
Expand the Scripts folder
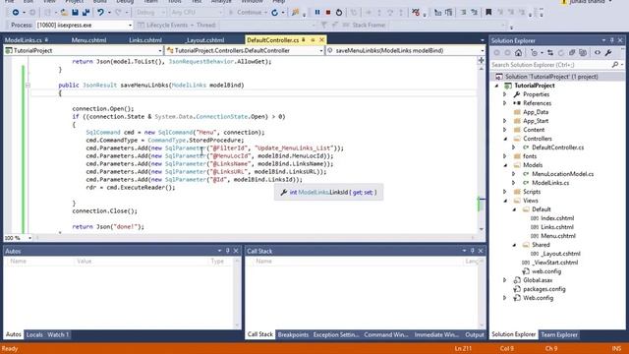click(x=505, y=192)
